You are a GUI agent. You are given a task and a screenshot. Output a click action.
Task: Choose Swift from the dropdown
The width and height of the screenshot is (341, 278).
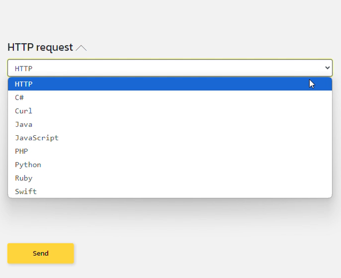point(170,191)
